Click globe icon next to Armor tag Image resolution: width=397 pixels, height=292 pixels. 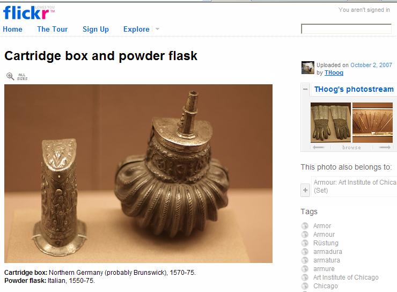(x=305, y=225)
